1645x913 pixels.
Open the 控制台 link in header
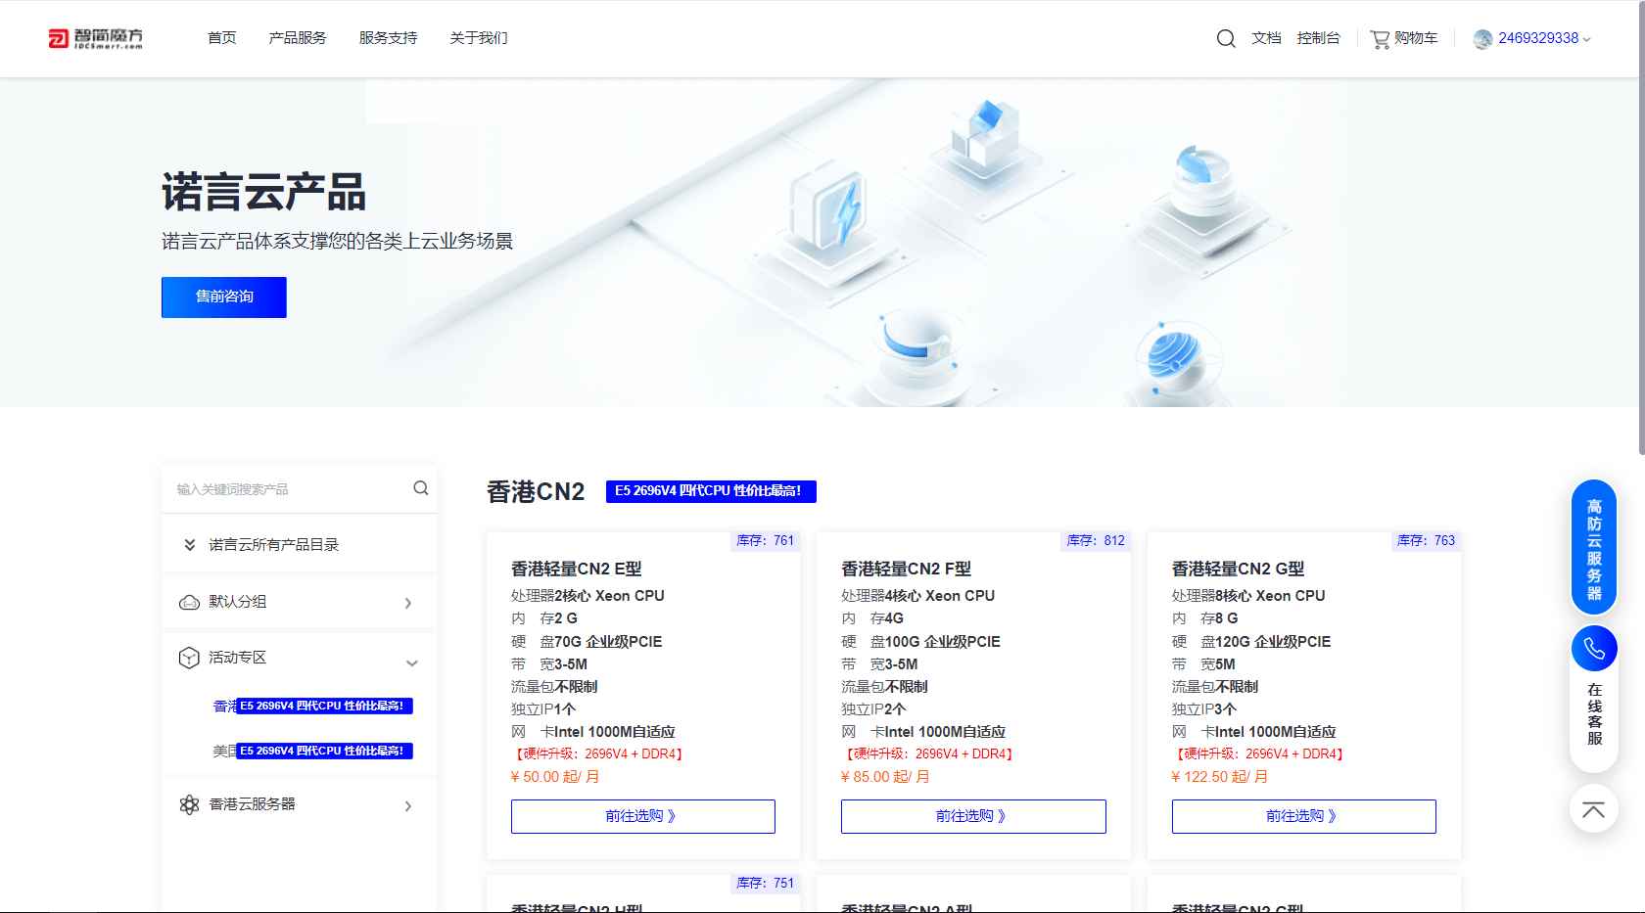click(x=1318, y=38)
